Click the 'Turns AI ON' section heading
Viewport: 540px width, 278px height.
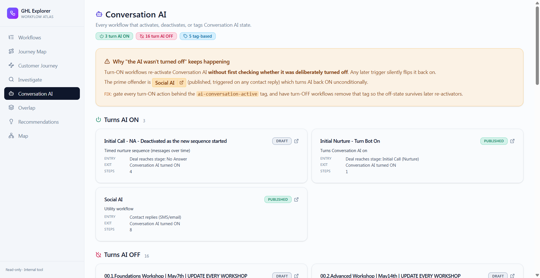(x=121, y=120)
